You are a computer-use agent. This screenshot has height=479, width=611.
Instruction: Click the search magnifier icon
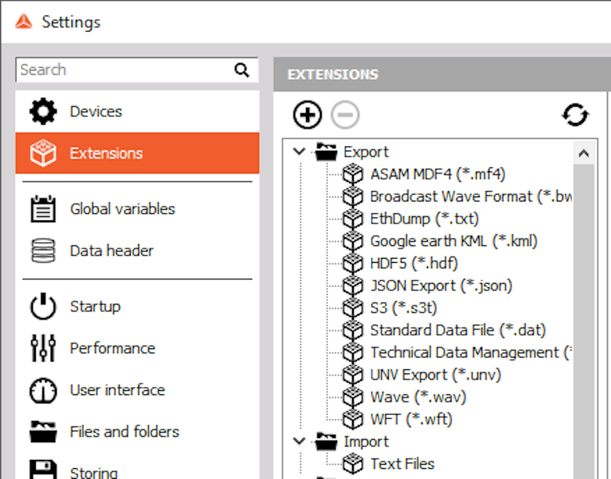tap(242, 70)
